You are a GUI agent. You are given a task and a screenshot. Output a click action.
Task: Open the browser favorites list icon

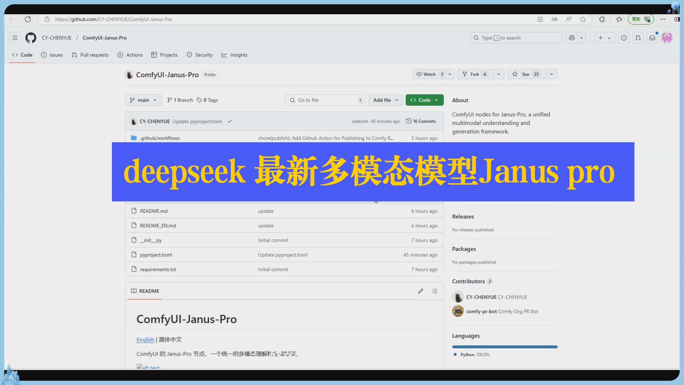point(619,19)
